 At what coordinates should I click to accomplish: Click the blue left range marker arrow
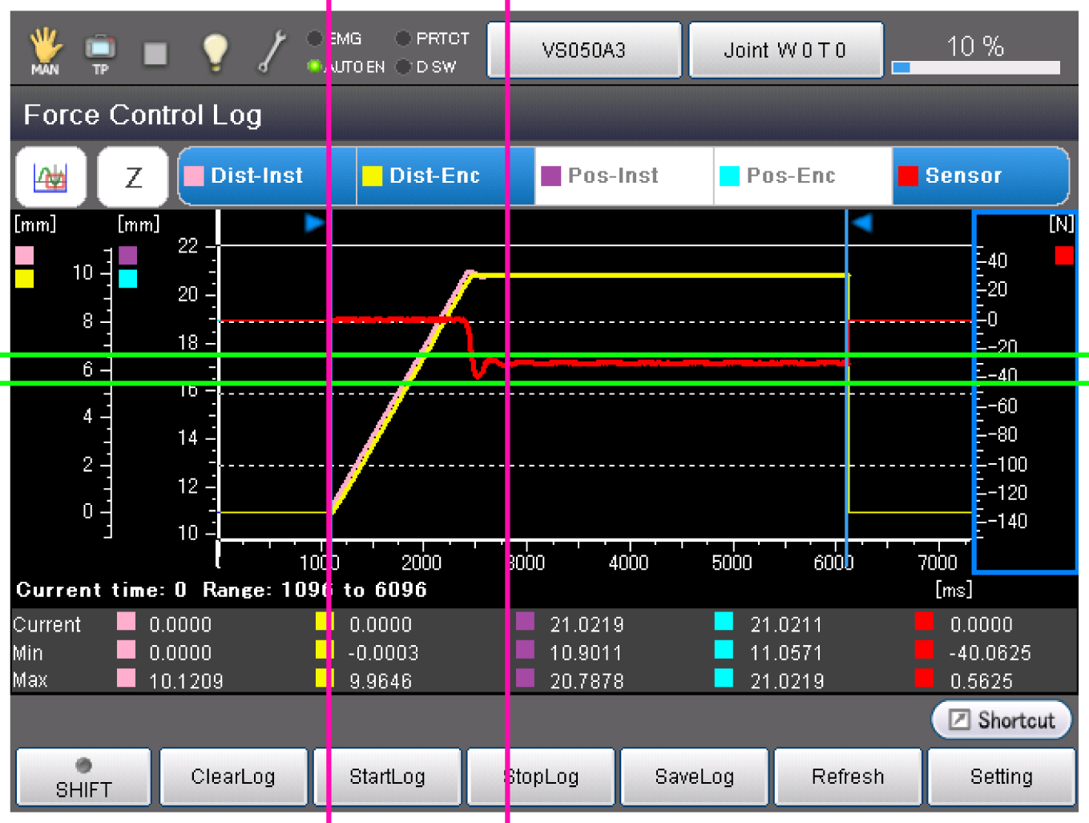[x=314, y=223]
